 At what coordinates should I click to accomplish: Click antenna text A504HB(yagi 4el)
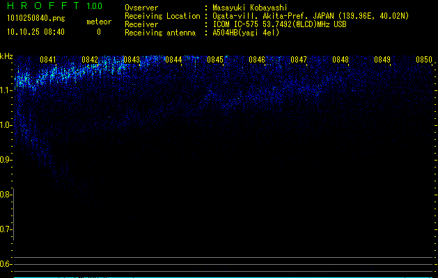click(x=246, y=33)
